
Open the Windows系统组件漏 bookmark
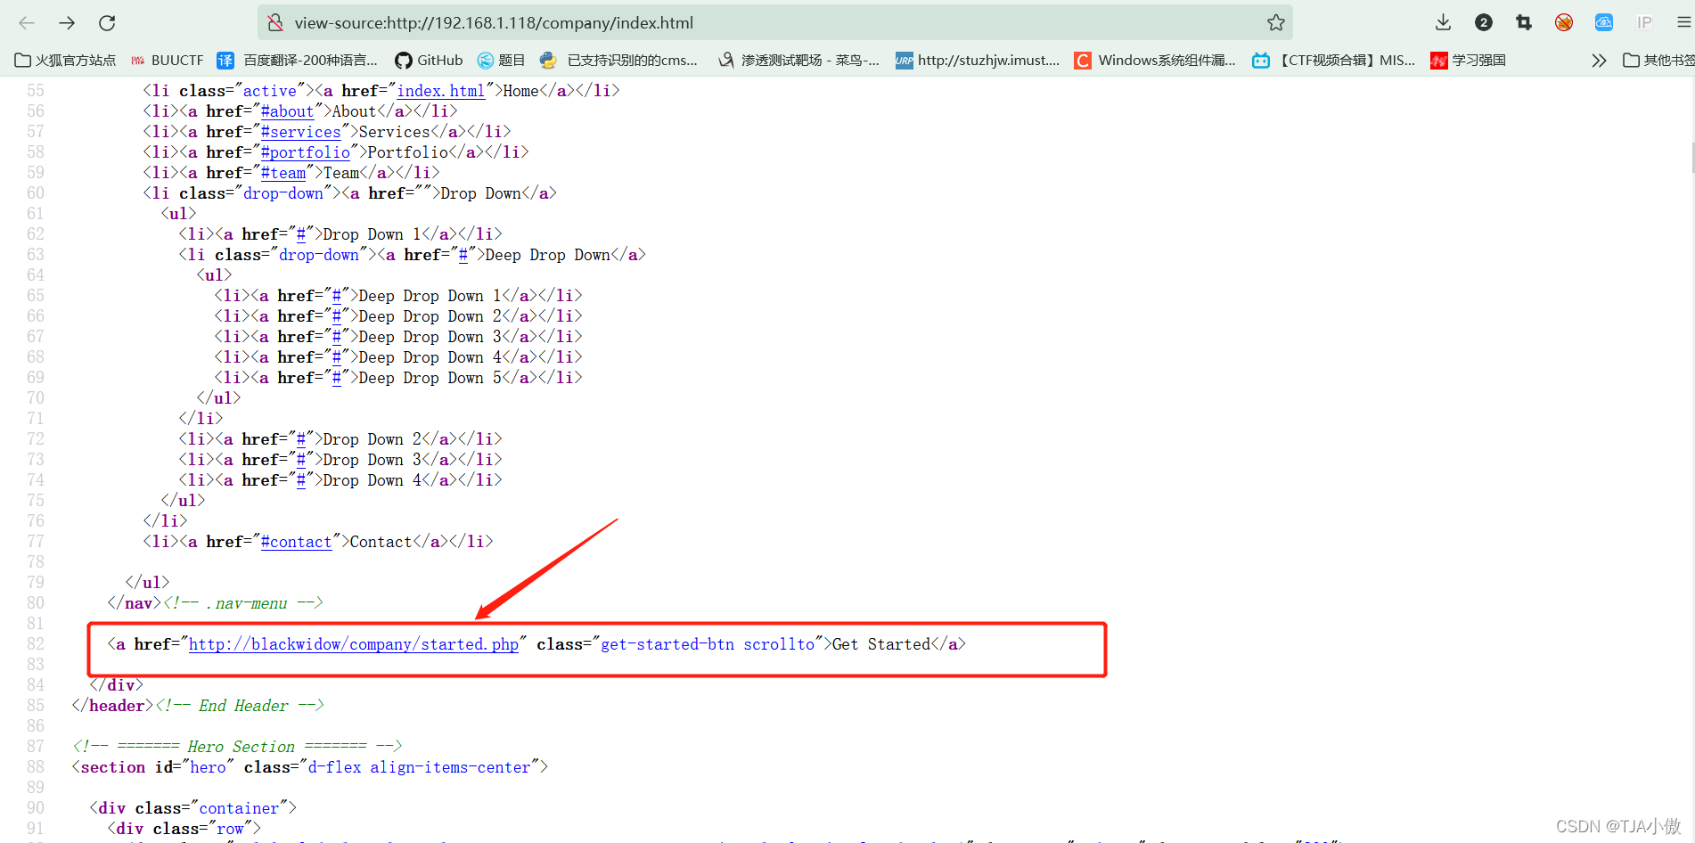point(1155,61)
